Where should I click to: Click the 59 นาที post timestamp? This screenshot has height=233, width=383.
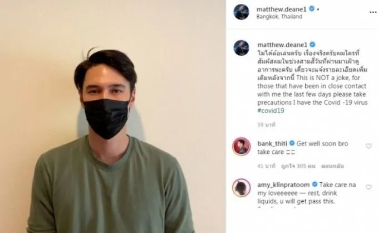(266, 125)
